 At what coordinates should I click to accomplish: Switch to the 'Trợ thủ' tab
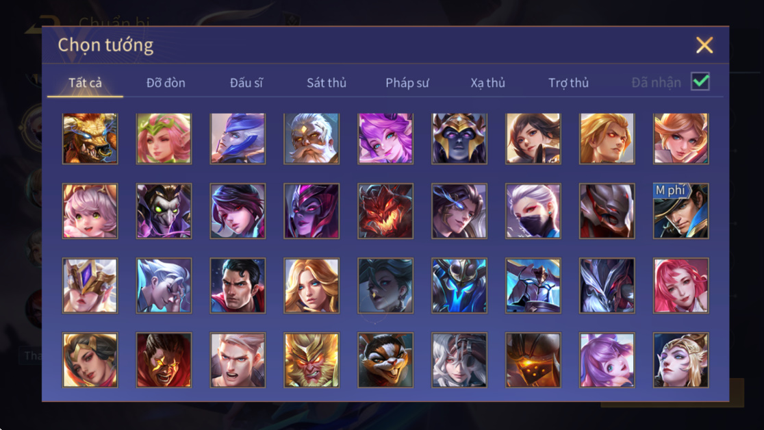(x=569, y=83)
